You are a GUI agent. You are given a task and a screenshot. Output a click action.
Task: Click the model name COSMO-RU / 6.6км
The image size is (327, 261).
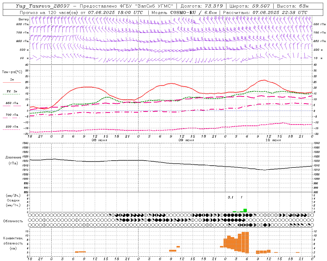[194, 12]
